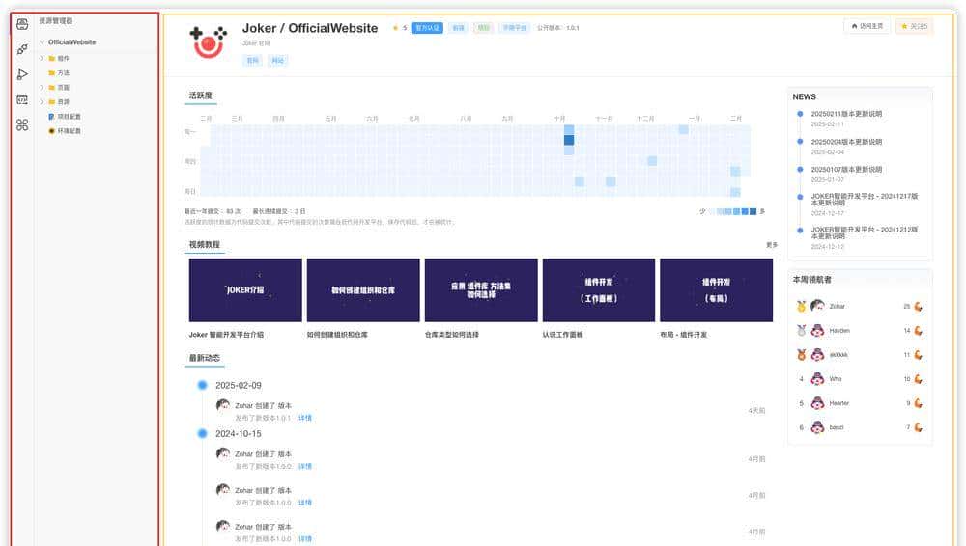The image size is (966, 546).
Task: Click the 访问主页 home button
Action: click(867, 26)
